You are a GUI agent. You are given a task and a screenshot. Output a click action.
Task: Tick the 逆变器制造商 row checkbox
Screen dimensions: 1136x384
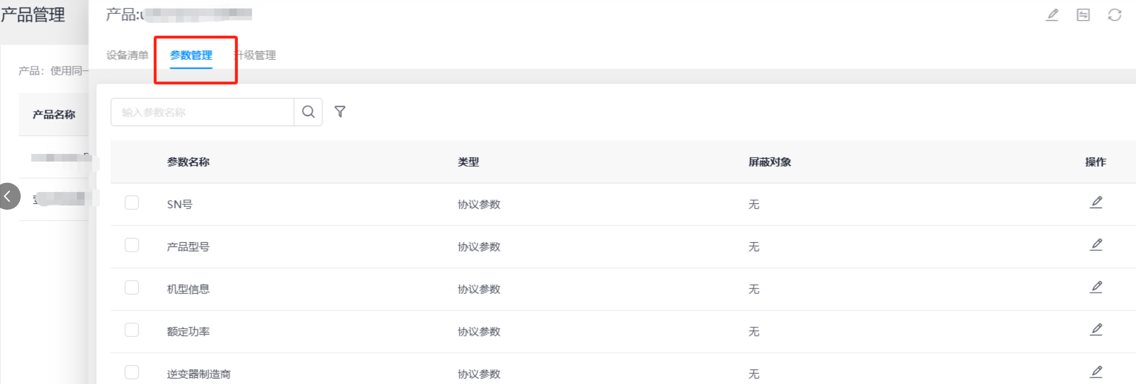(x=132, y=372)
